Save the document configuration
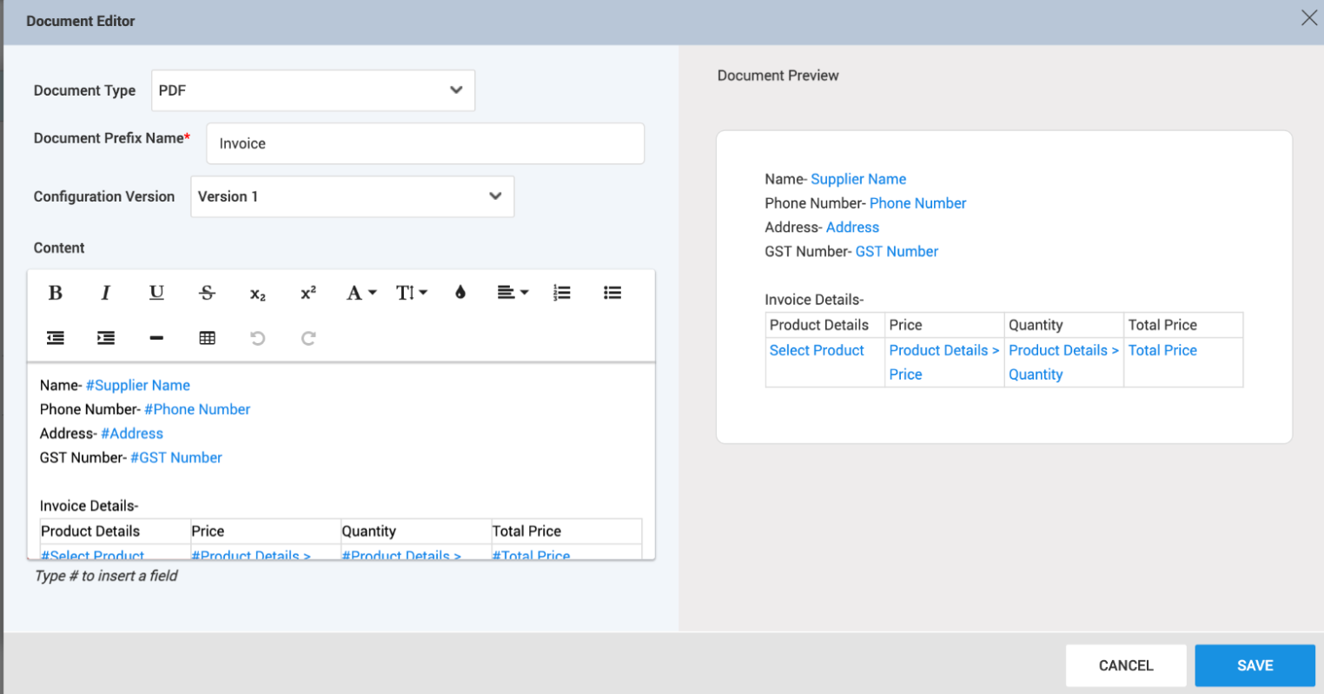1324x694 pixels. tap(1254, 665)
